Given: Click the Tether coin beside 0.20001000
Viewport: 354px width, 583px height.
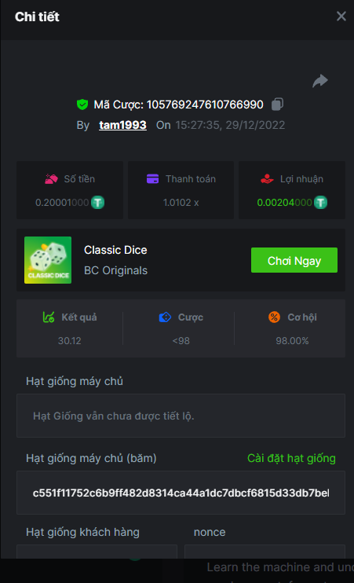Looking at the screenshot, I should point(97,202).
